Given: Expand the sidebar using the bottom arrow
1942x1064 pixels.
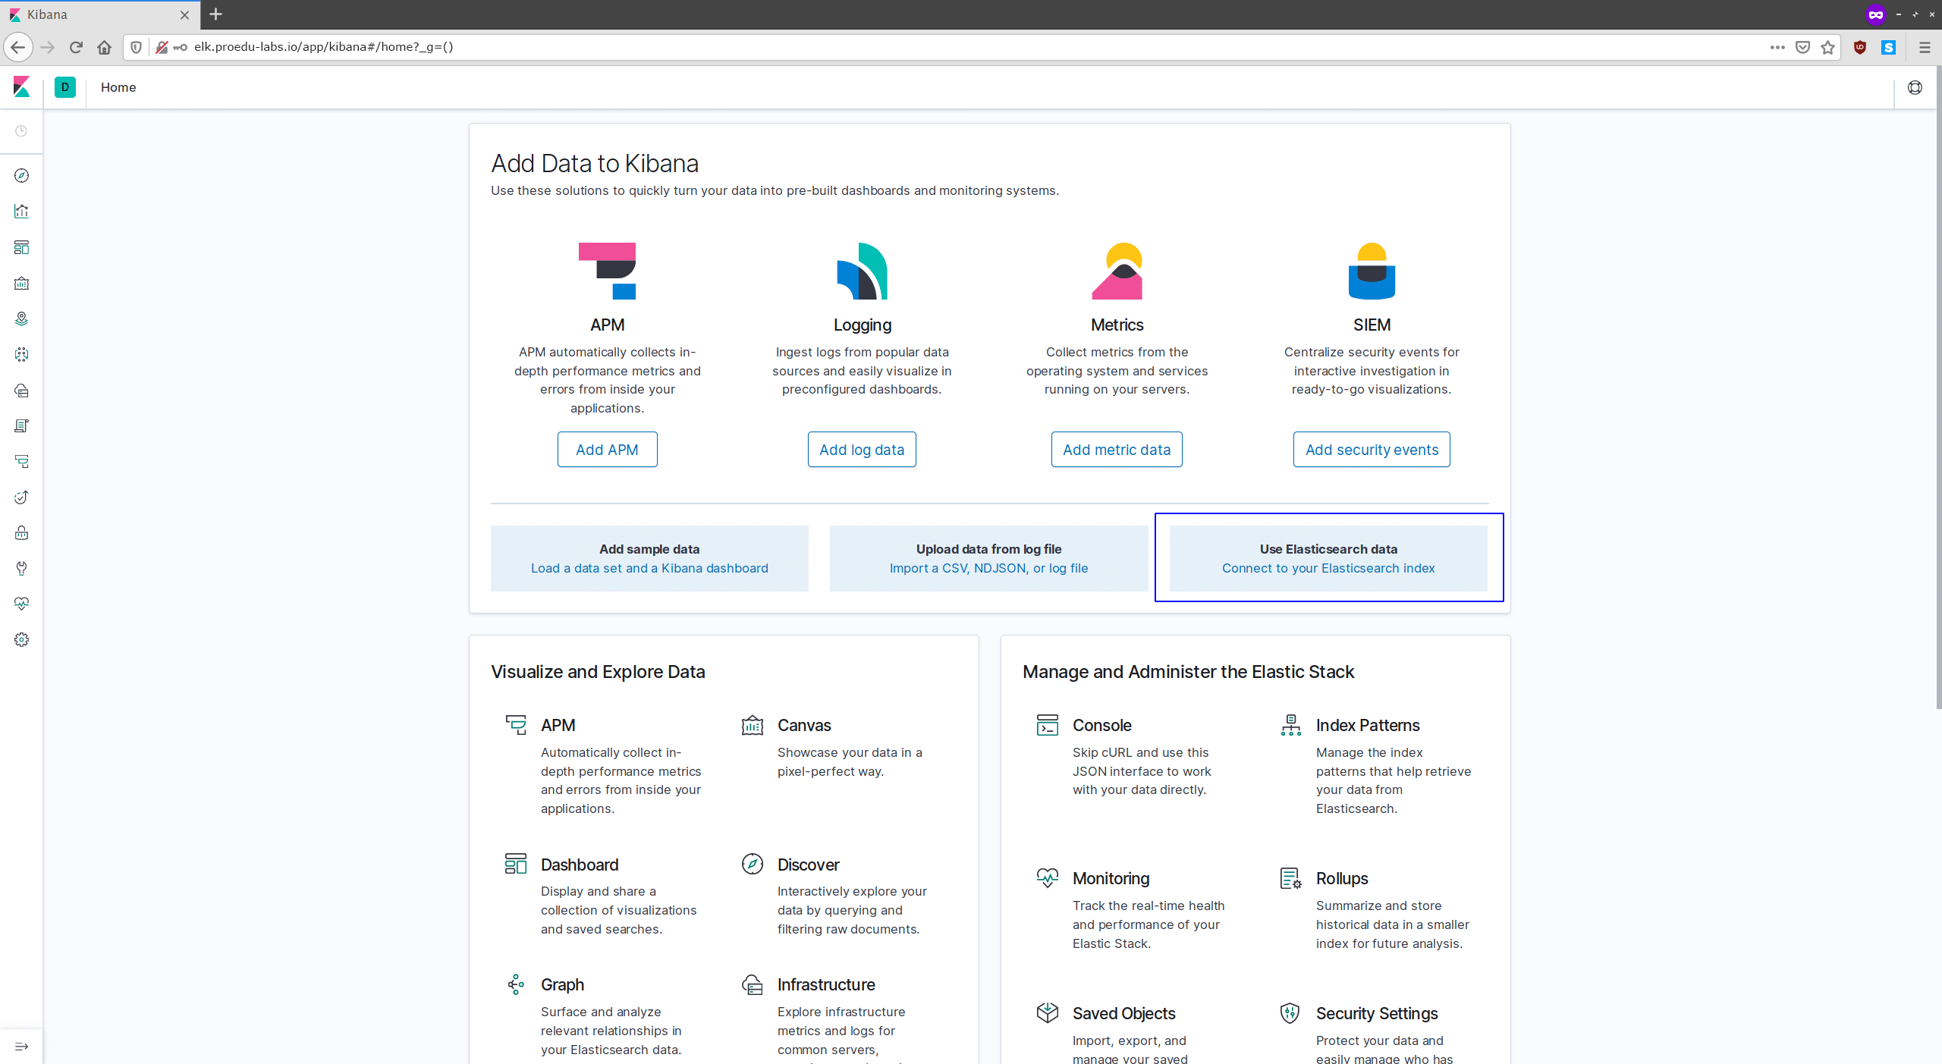Looking at the screenshot, I should tap(21, 1047).
